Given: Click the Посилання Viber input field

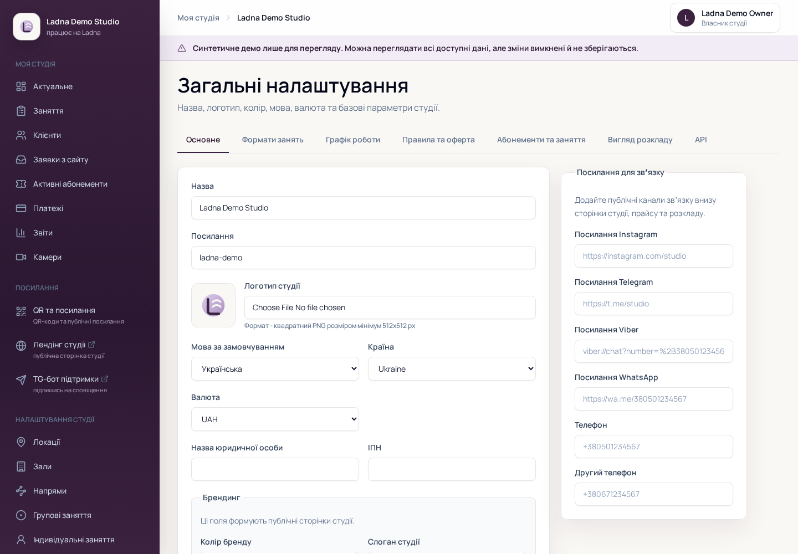Looking at the screenshot, I should tap(654, 351).
